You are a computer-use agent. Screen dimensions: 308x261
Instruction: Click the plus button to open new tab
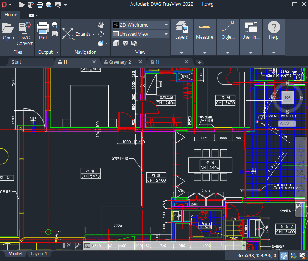(200, 62)
